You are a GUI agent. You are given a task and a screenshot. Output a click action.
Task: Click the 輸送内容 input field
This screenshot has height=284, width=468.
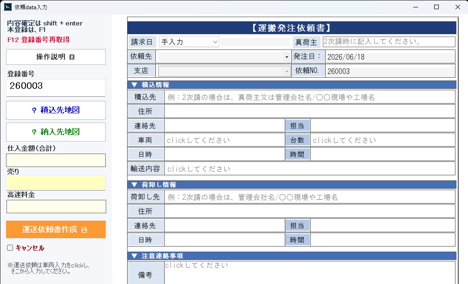310,169
